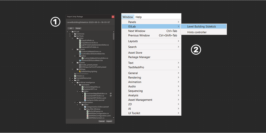Check the Gizmos folder checkbox
The height and width of the screenshot is (133, 266).
(x=75, y=49)
